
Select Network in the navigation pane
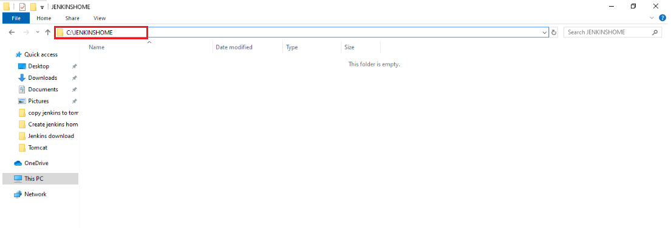click(x=35, y=194)
